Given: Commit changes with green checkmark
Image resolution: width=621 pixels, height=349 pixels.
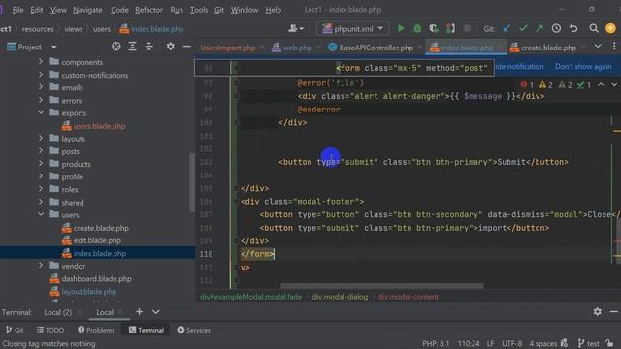Looking at the screenshot, I should coord(523,28).
